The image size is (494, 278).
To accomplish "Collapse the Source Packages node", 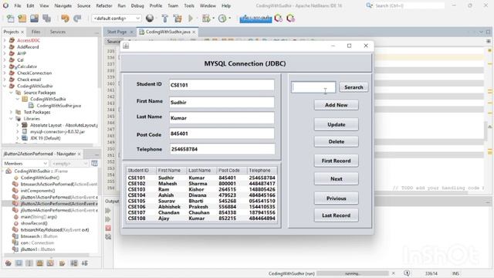I will [11, 93].
